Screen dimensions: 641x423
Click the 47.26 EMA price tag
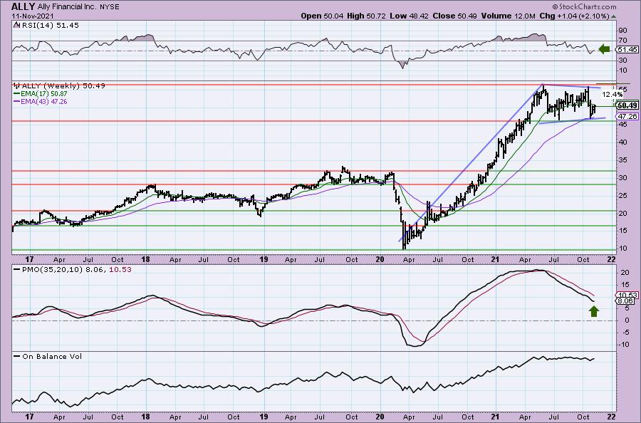627,116
